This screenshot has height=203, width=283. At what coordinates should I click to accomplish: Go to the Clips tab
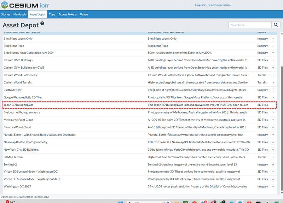[52, 14]
